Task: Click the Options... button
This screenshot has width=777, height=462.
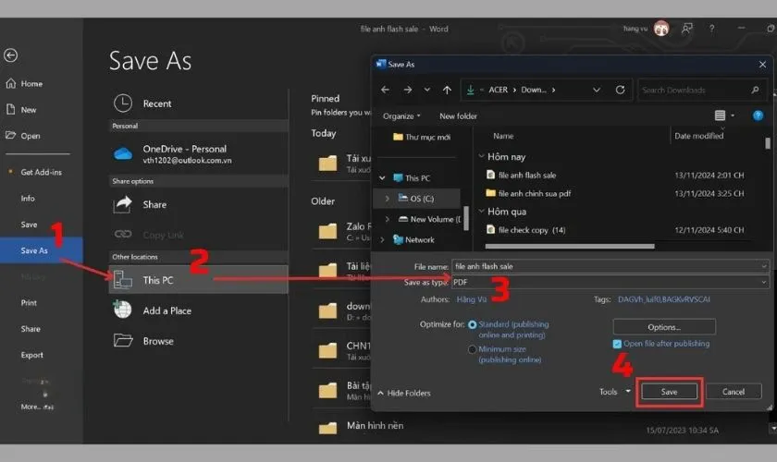Action: 664,327
